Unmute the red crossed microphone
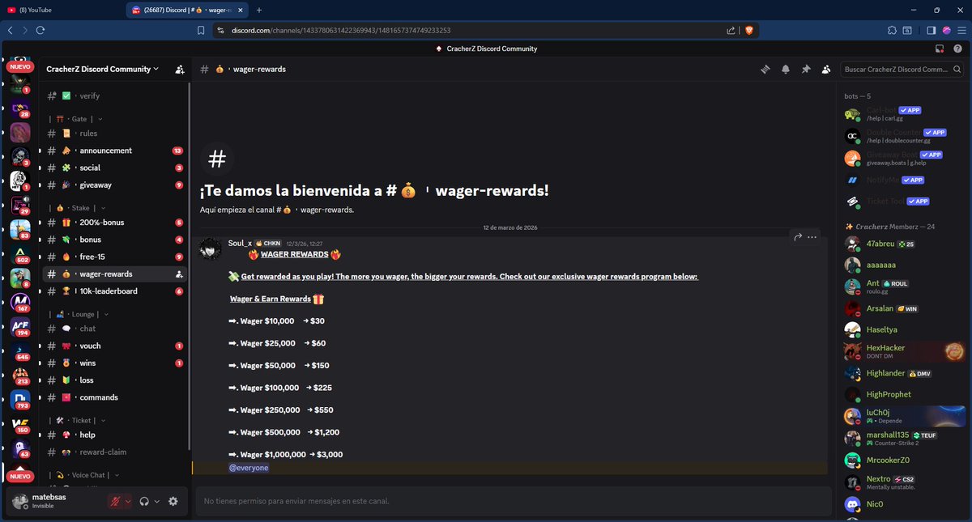The width and height of the screenshot is (972, 522). 116,501
